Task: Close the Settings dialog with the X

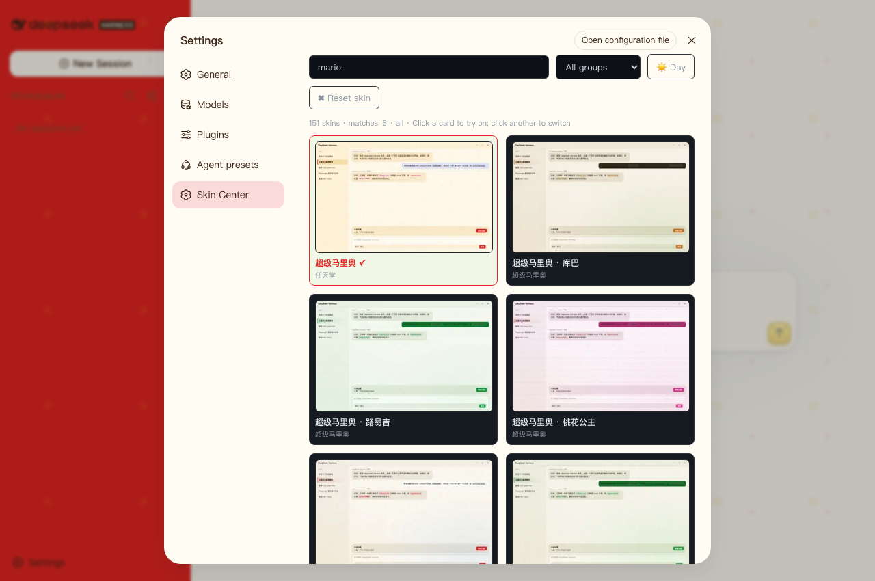Action: (x=692, y=40)
